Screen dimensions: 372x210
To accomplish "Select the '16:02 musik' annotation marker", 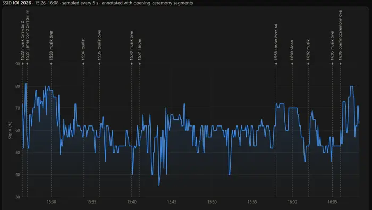I will (x=308, y=64).
